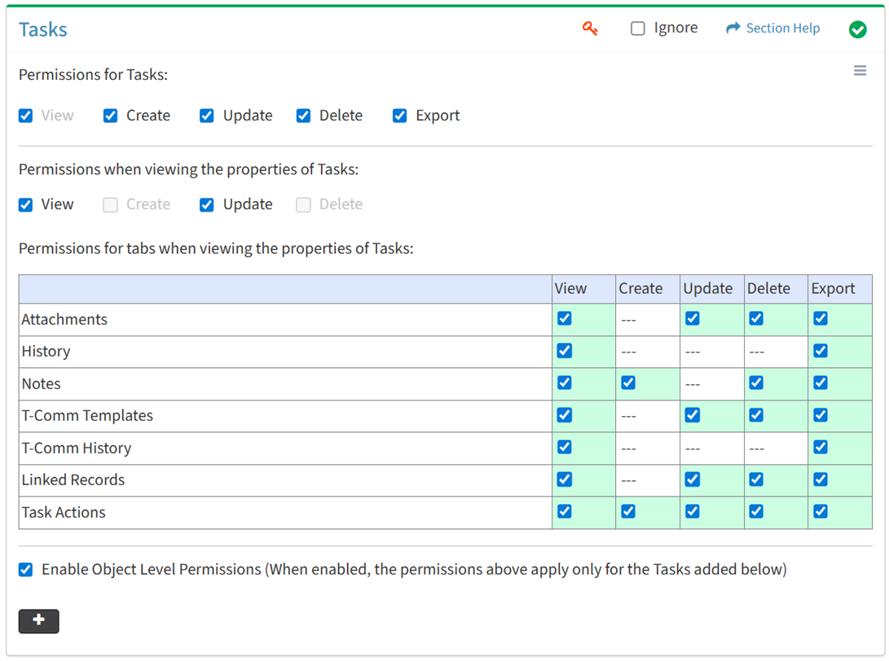Uncheck Attachments Update permission

(692, 318)
